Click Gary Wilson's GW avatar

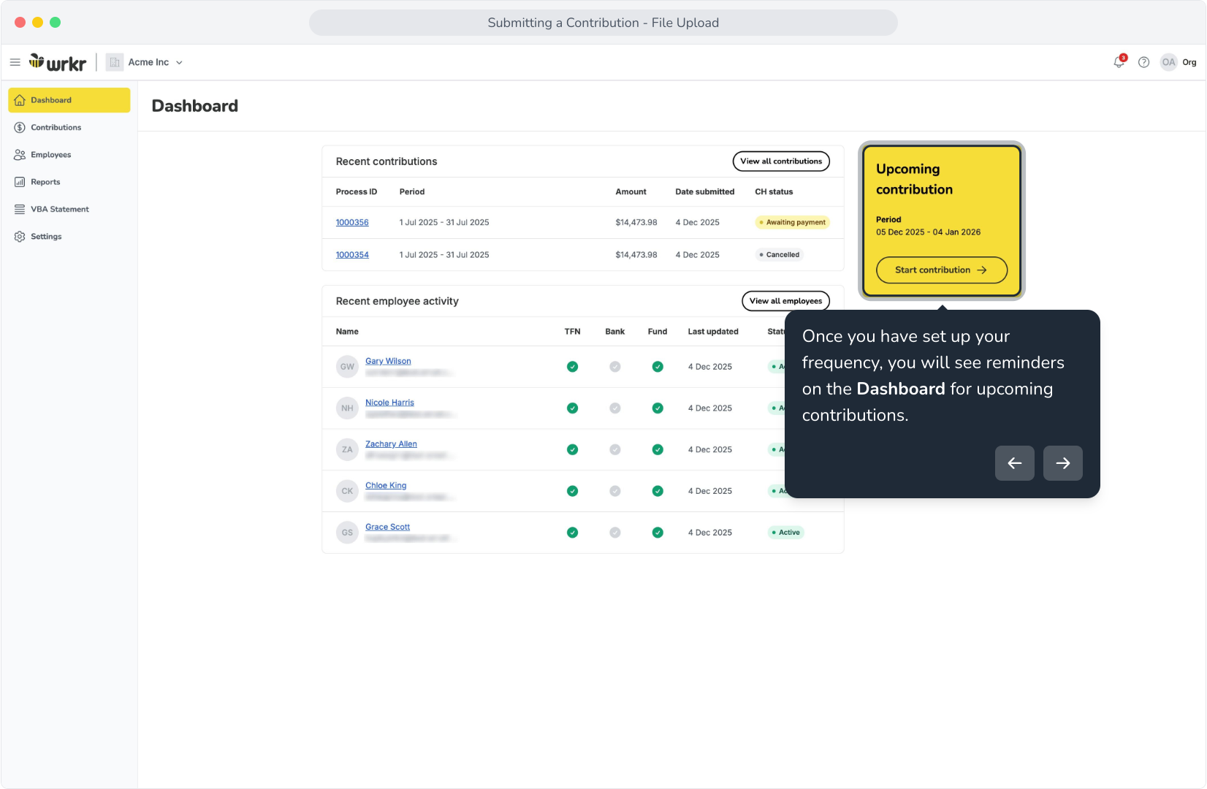(x=347, y=367)
